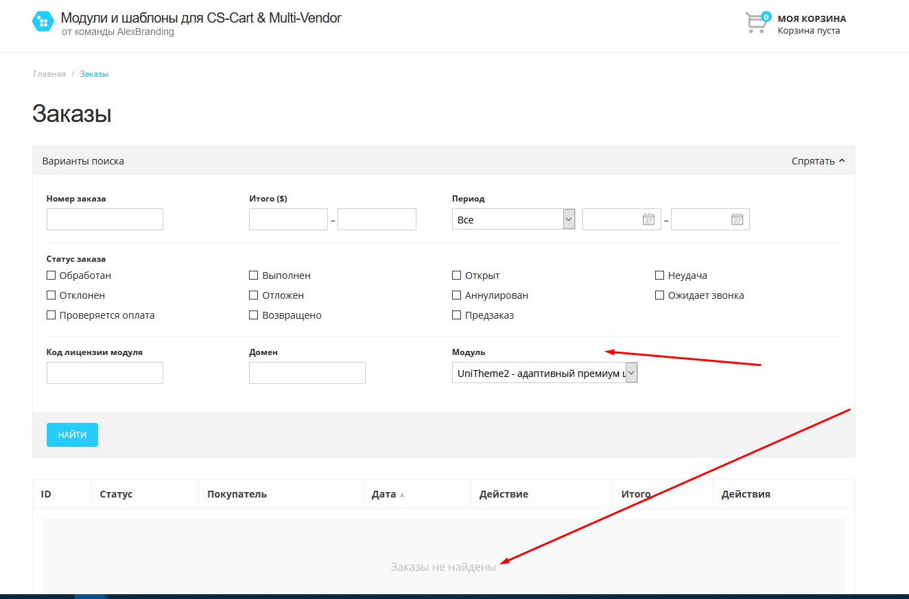
Task: Click the Покупатель column header
Action: tap(237, 494)
